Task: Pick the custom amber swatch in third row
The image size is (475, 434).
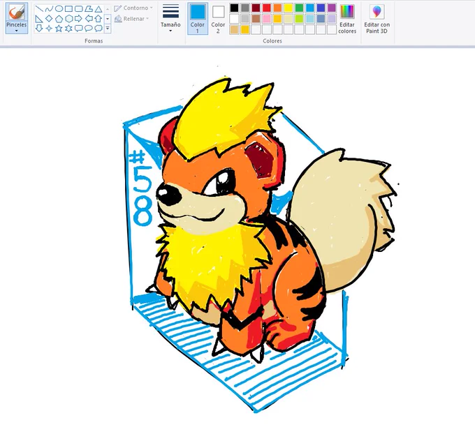Action: [244, 30]
